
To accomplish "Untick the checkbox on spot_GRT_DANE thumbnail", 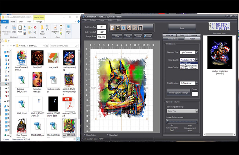I will [x=63, y=119].
